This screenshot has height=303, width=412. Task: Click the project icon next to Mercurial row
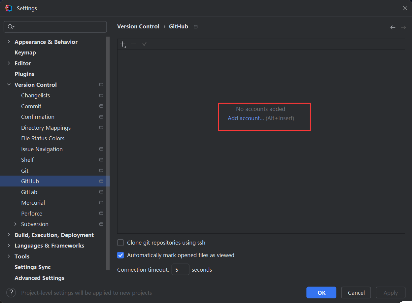click(x=101, y=203)
